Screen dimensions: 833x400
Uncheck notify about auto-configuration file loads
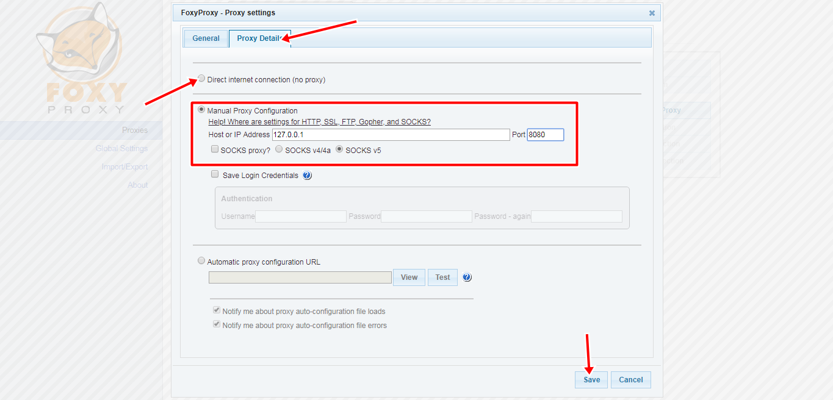point(217,310)
